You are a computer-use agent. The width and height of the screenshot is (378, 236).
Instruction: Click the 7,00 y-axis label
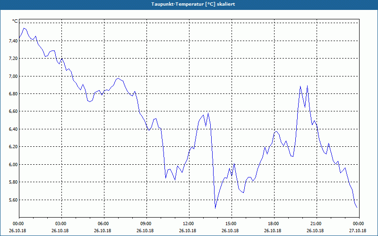click(x=13, y=76)
